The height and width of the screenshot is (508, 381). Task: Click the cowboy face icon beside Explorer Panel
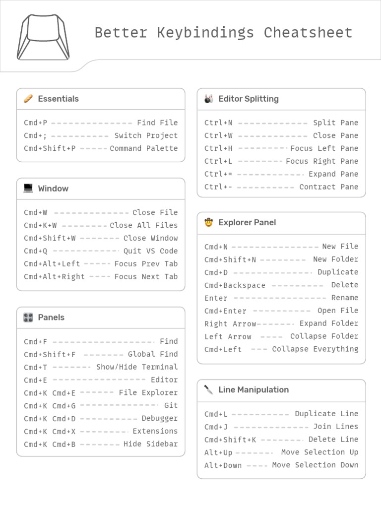(209, 222)
